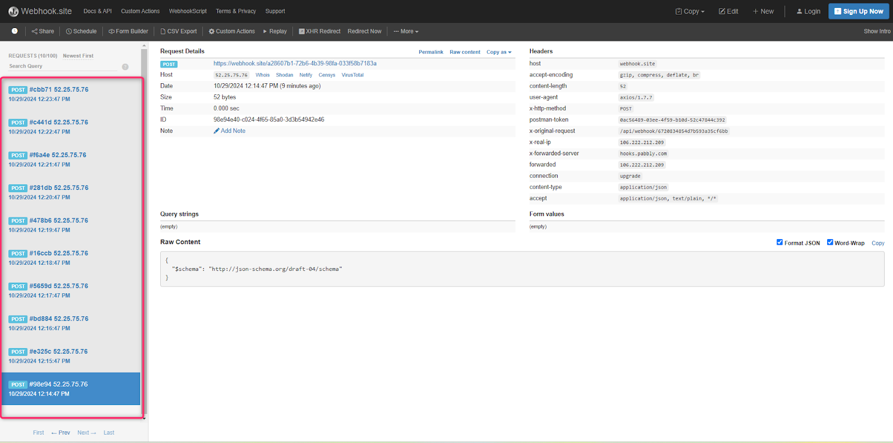Click the Shodan host lookup link

click(x=285, y=75)
